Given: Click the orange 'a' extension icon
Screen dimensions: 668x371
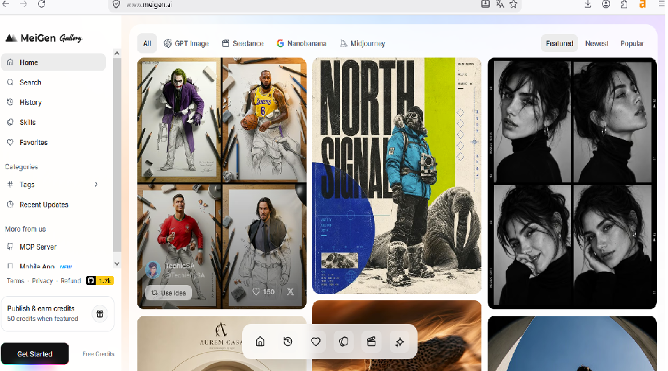Looking at the screenshot, I should tap(642, 4).
